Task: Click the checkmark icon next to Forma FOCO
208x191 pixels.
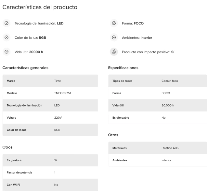Action: (x=114, y=23)
